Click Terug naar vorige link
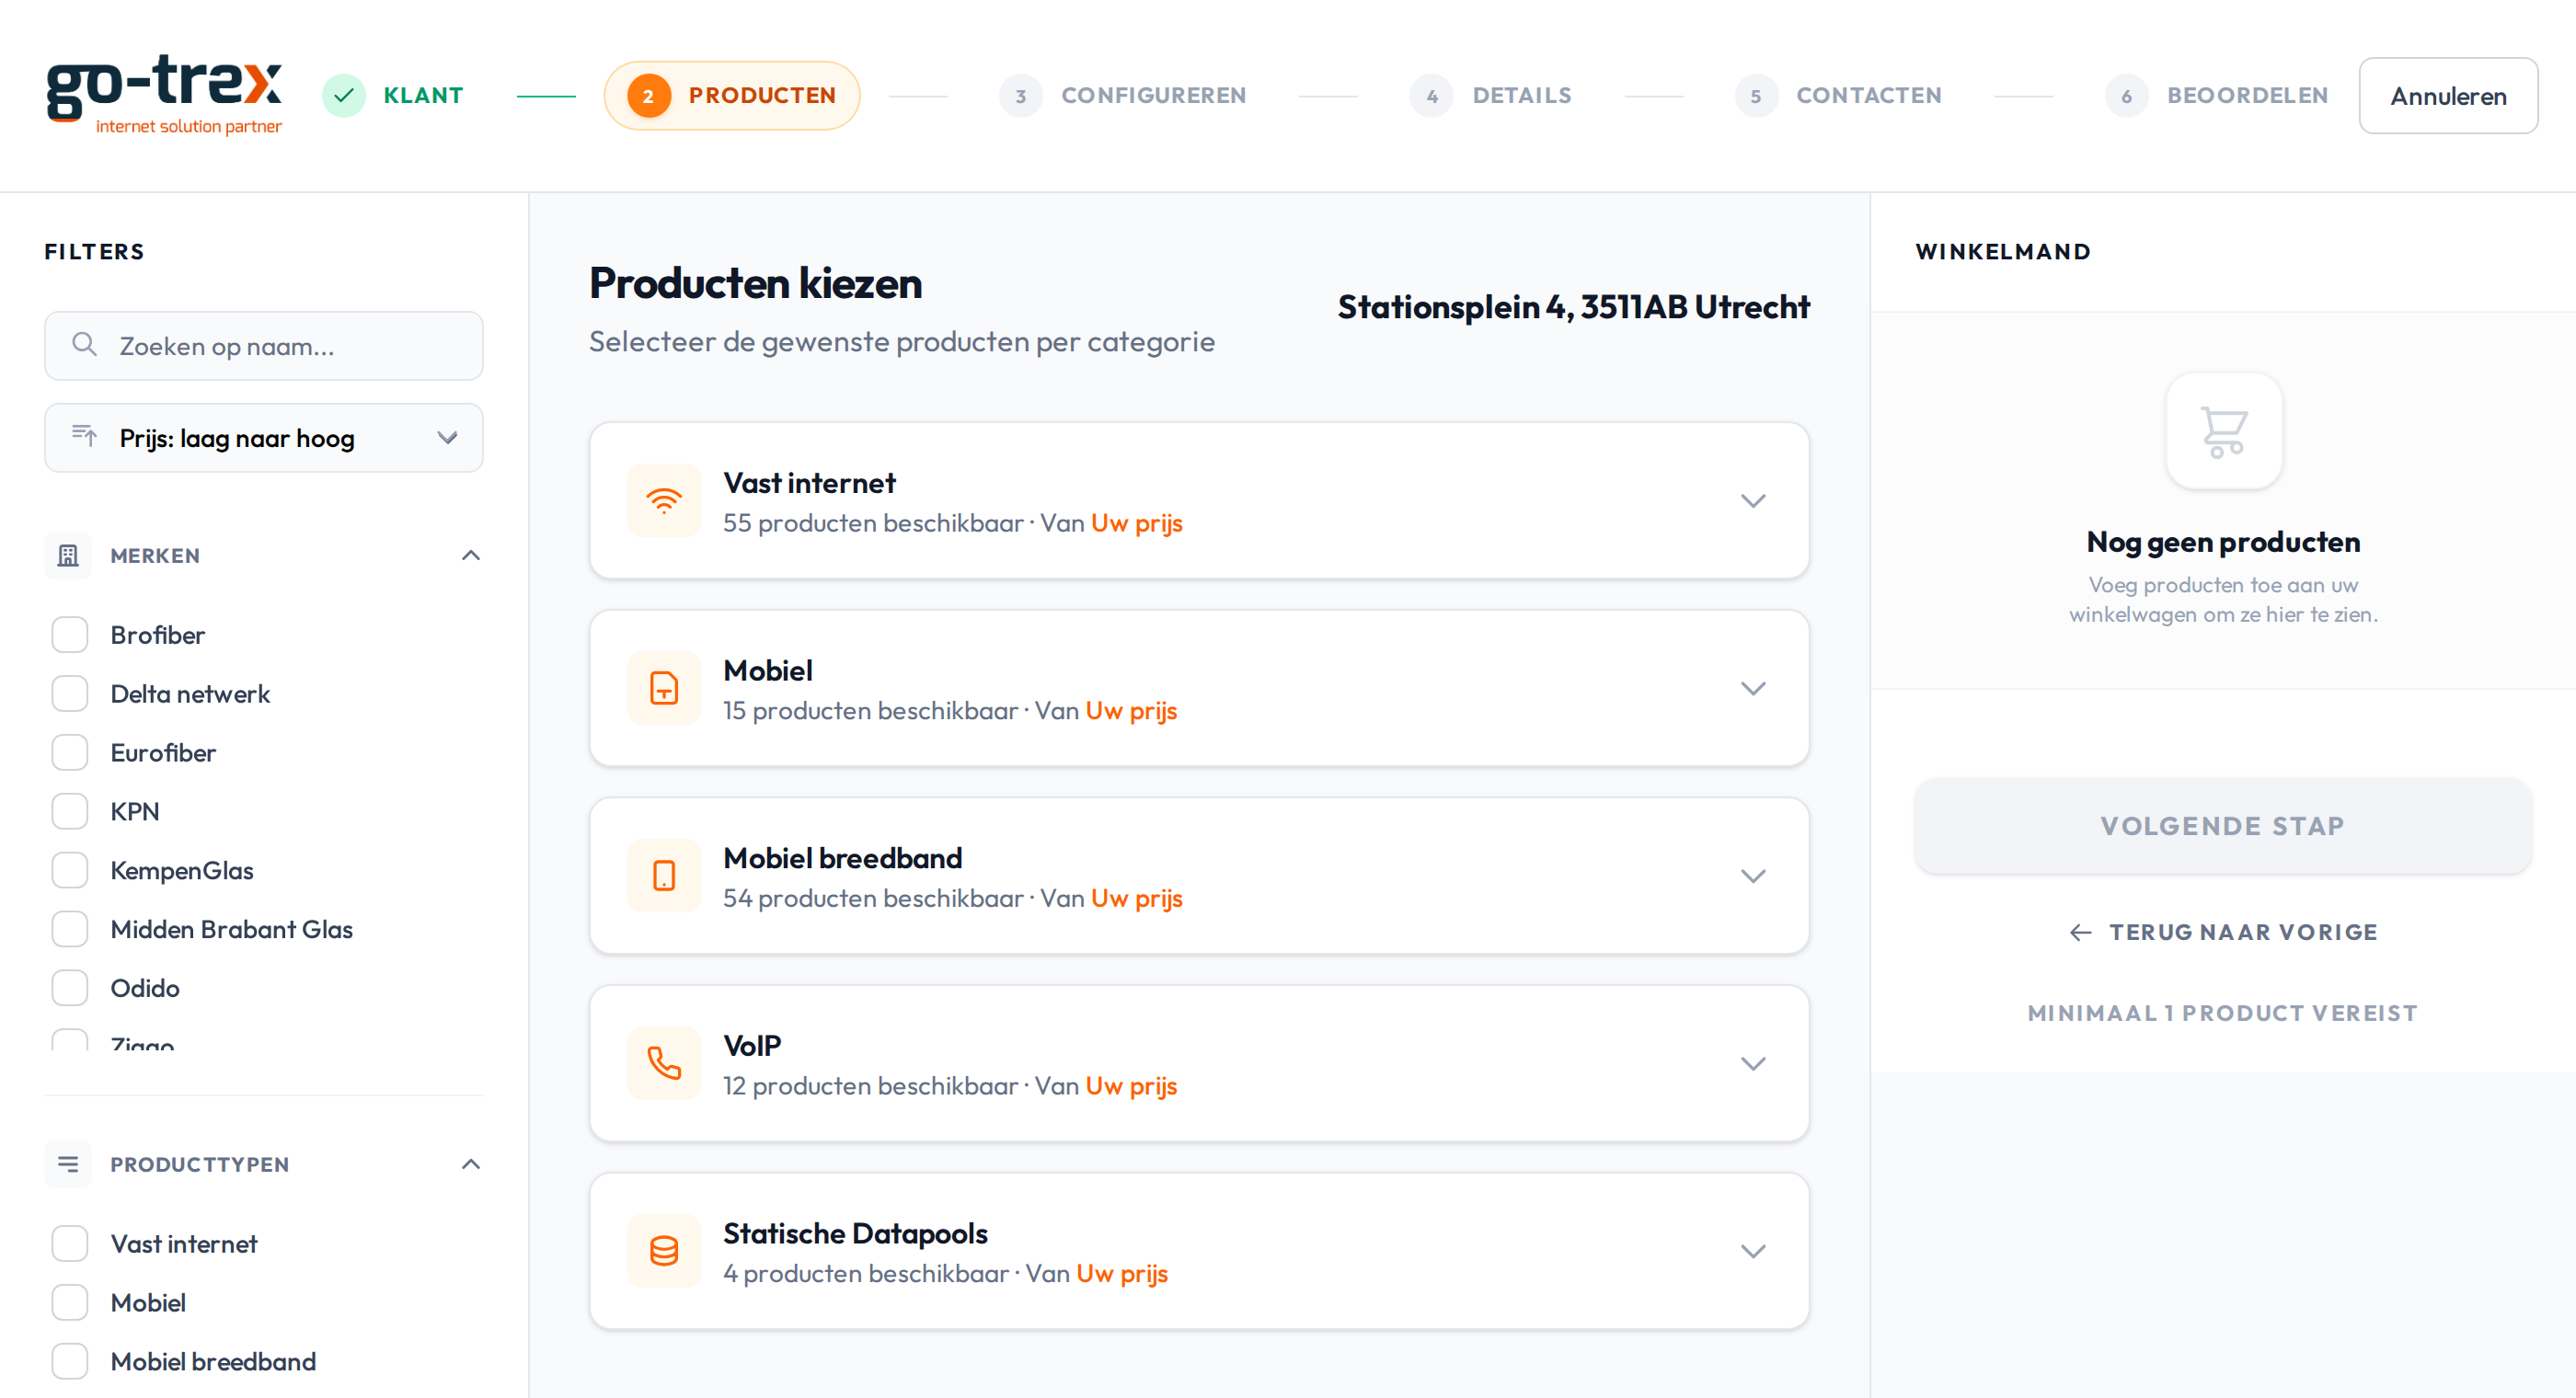Screen dimensions: 2576x1398 2223,932
